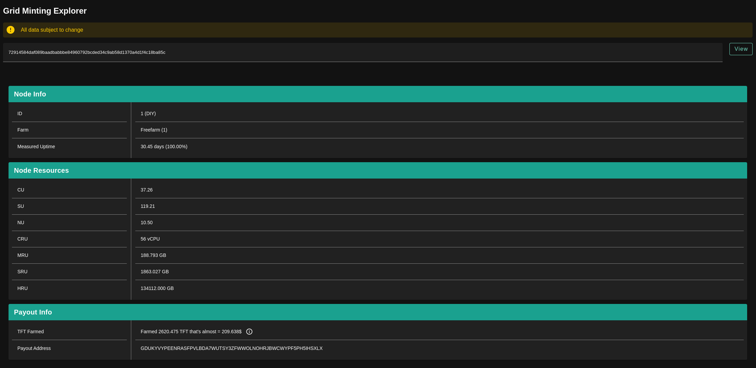Click the info icon beside TFT Farmed value
The height and width of the screenshot is (368, 756).
249,332
